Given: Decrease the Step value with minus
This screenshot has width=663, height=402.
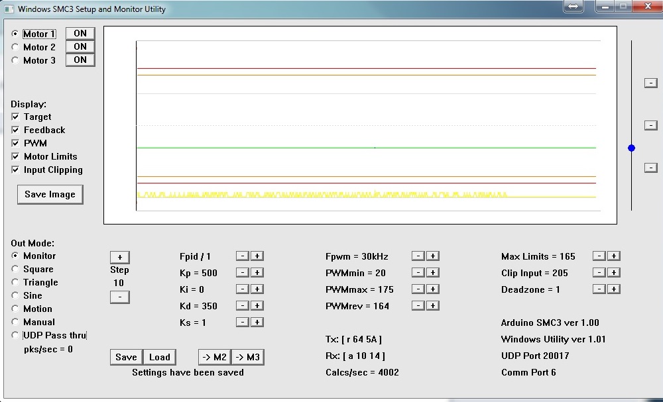Looking at the screenshot, I should [119, 297].
